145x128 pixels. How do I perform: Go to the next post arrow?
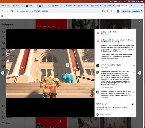pos(139,73)
